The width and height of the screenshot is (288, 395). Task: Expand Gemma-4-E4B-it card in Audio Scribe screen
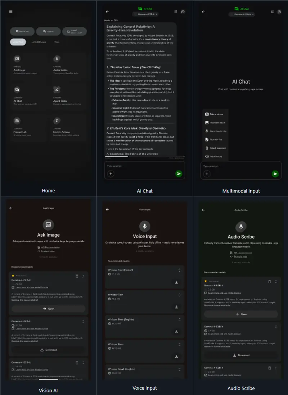(x=276, y=327)
